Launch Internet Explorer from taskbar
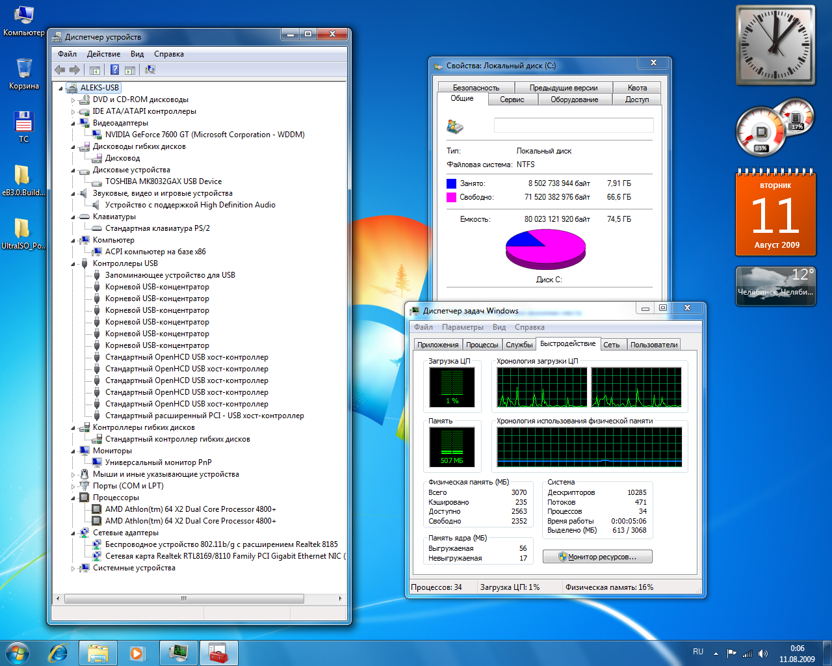 [58, 653]
